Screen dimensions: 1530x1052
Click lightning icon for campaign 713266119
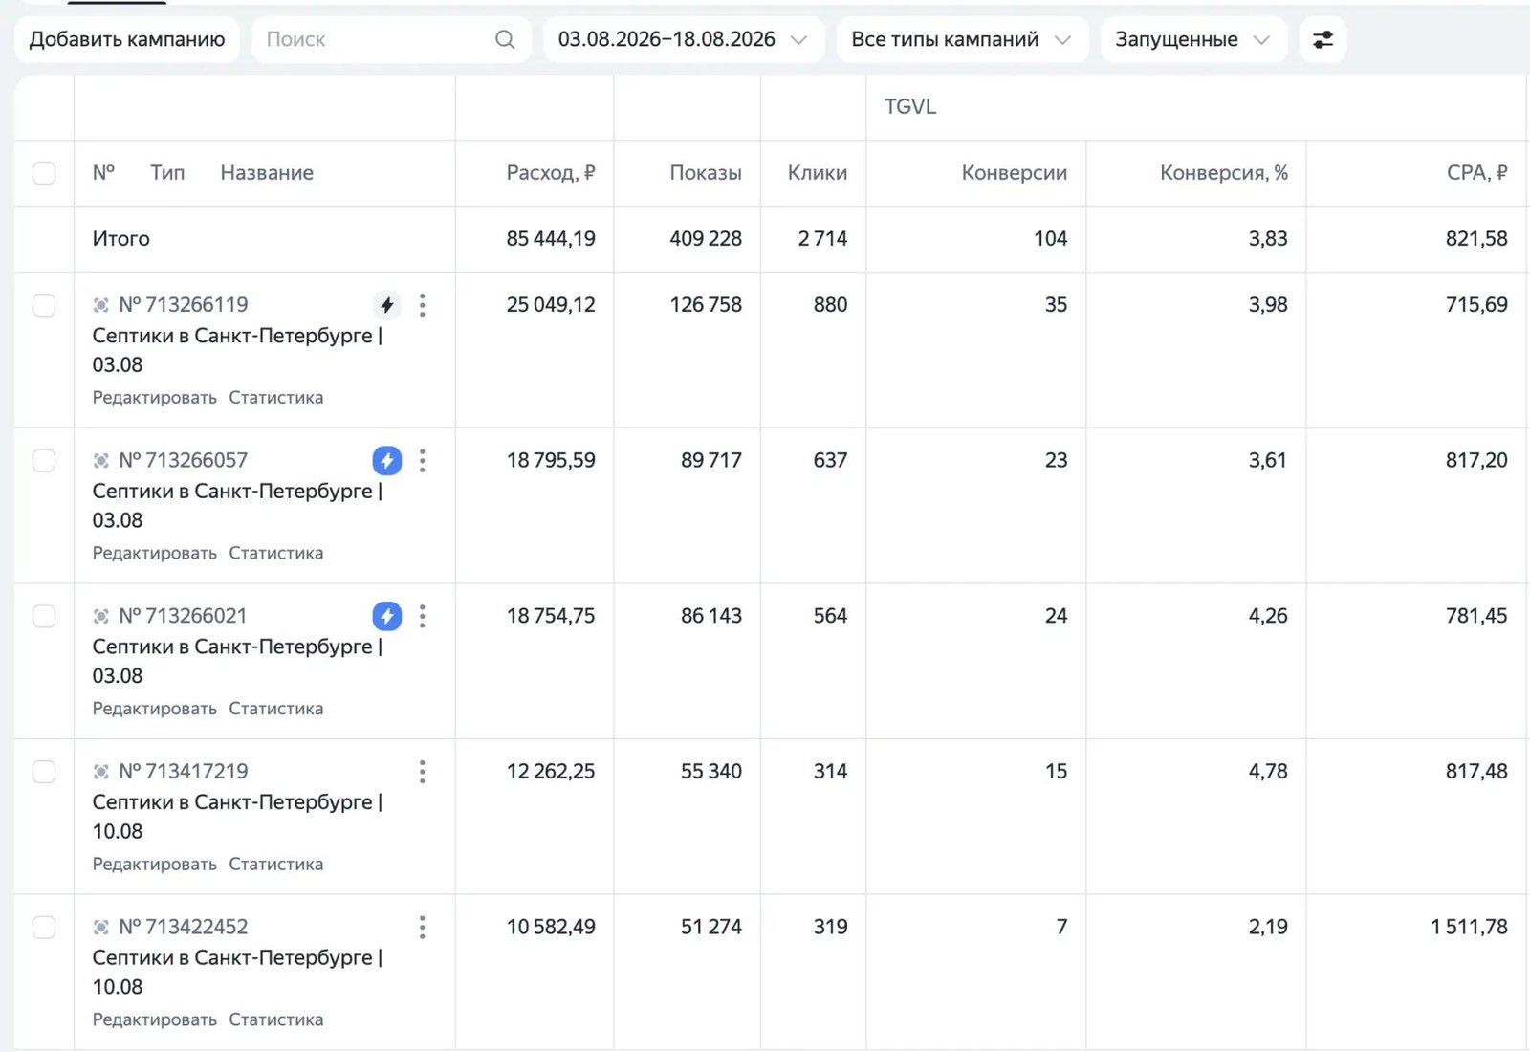(386, 305)
